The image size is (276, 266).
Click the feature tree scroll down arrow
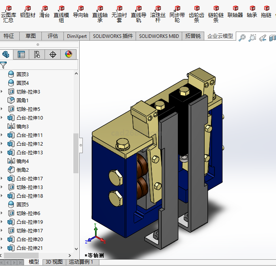pyautogui.click(x=76, y=249)
